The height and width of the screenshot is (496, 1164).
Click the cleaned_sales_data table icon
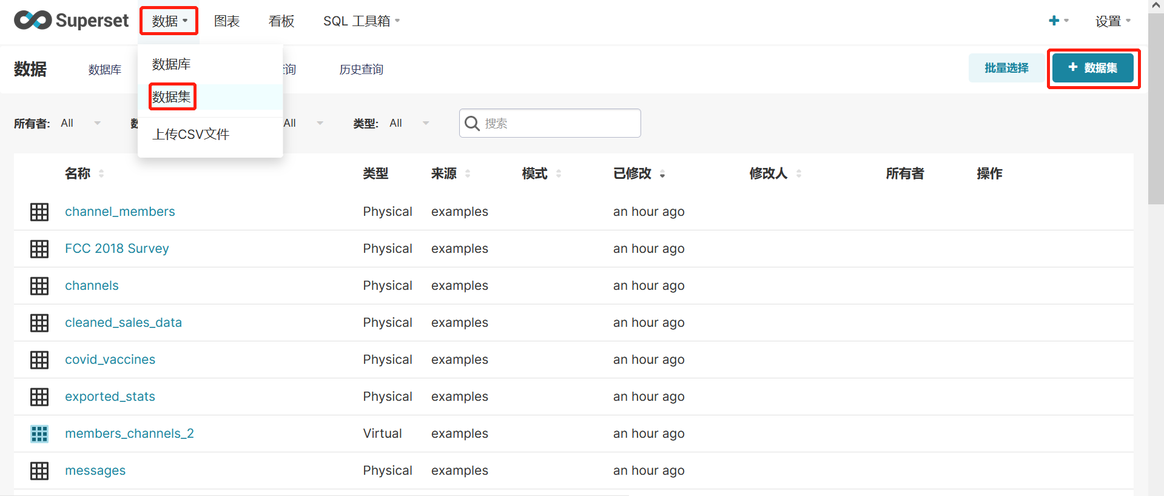click(39, 323)
